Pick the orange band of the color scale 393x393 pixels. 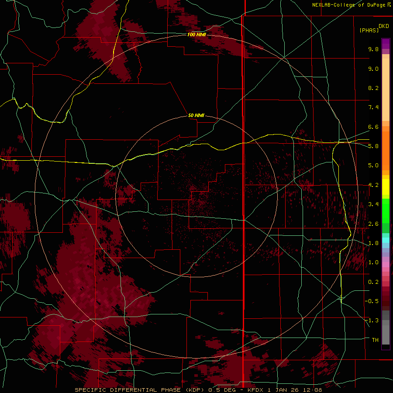click(x=386, y=151)
